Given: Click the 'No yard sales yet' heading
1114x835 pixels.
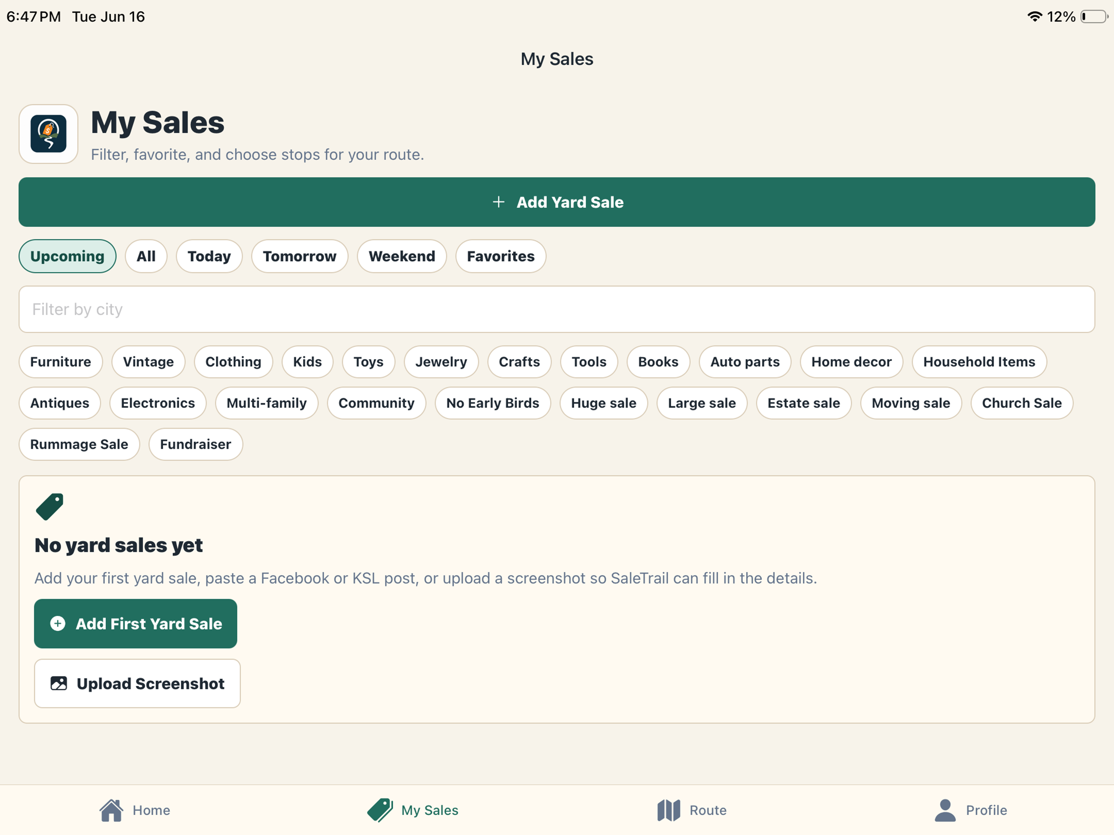Looking at the screenshot, I should [118, 545].
